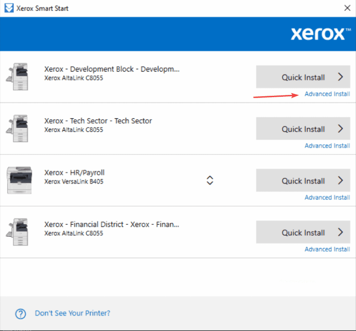Image resolution: width=356 pixels, height=331 pixels.
Task: Open Advanced Install for Tech Sector
Action: 327,146
